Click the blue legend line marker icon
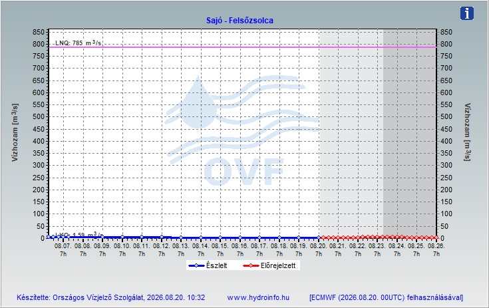 [196, 265]
